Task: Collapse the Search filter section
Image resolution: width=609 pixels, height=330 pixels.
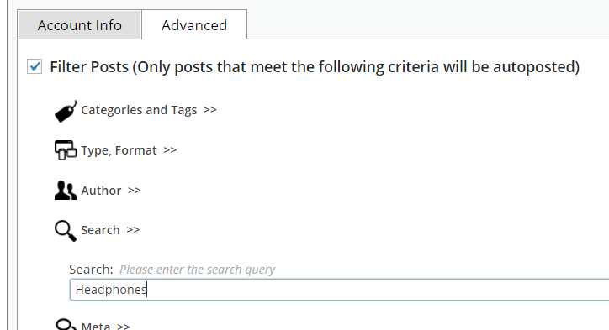Action: coord(110,230)
